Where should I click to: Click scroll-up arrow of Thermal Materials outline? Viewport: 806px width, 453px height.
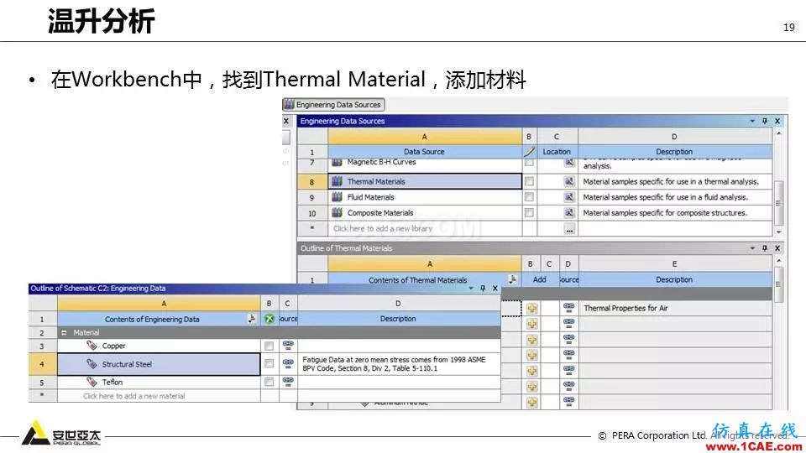(x=779, y=261)
